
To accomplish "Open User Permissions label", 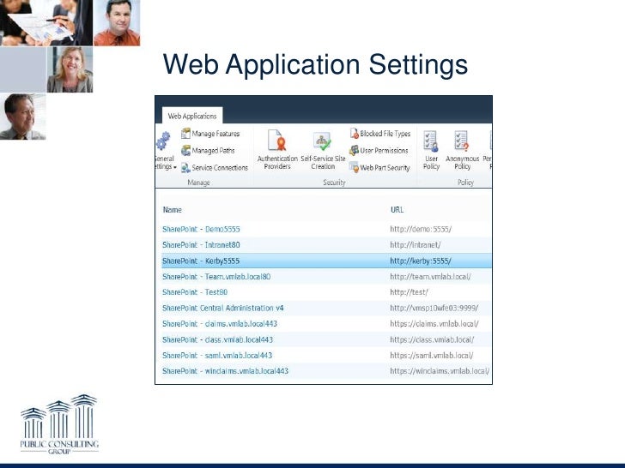I will pos(384,151).
